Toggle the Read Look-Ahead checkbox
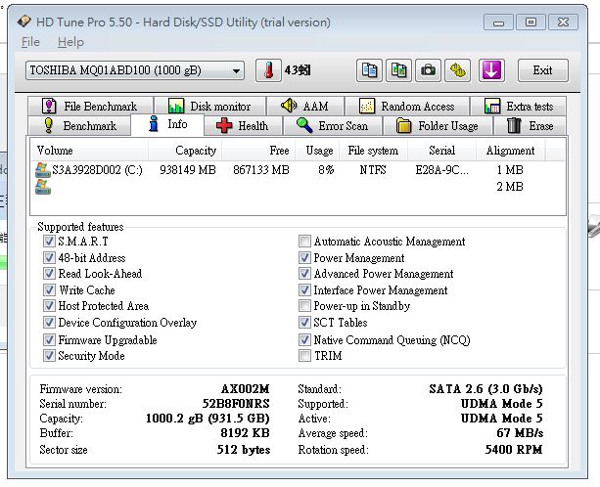This screenshot has width=600, height=487. pos(49,273)
